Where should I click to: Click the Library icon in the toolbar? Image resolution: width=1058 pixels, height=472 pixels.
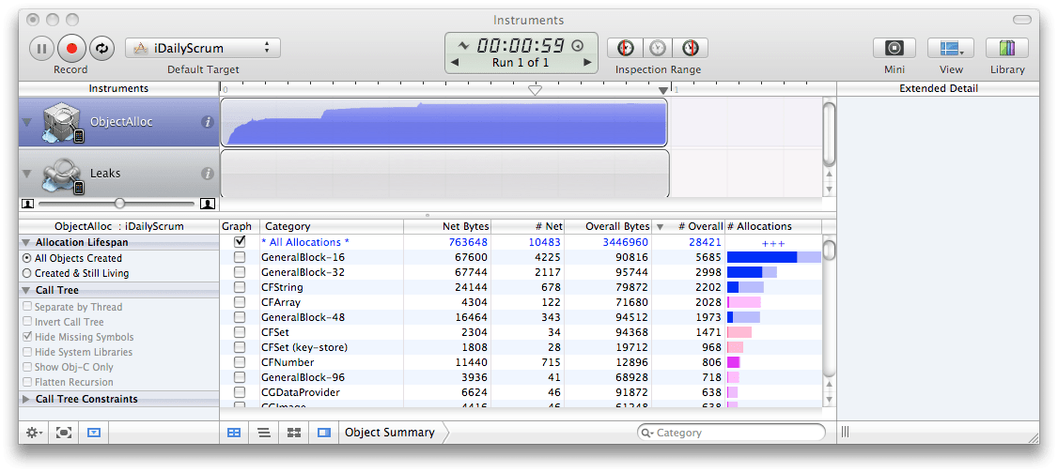(x=1006, y=48)
